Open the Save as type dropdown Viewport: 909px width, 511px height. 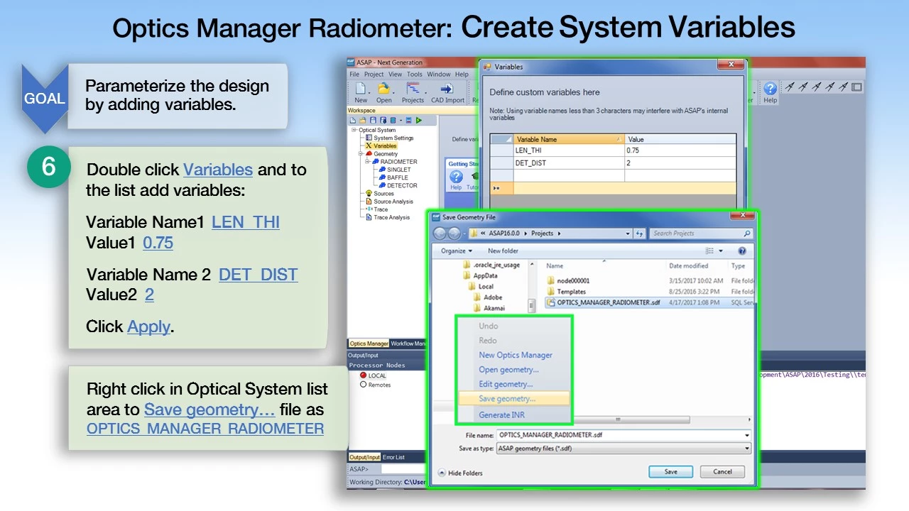click(622, 449)
